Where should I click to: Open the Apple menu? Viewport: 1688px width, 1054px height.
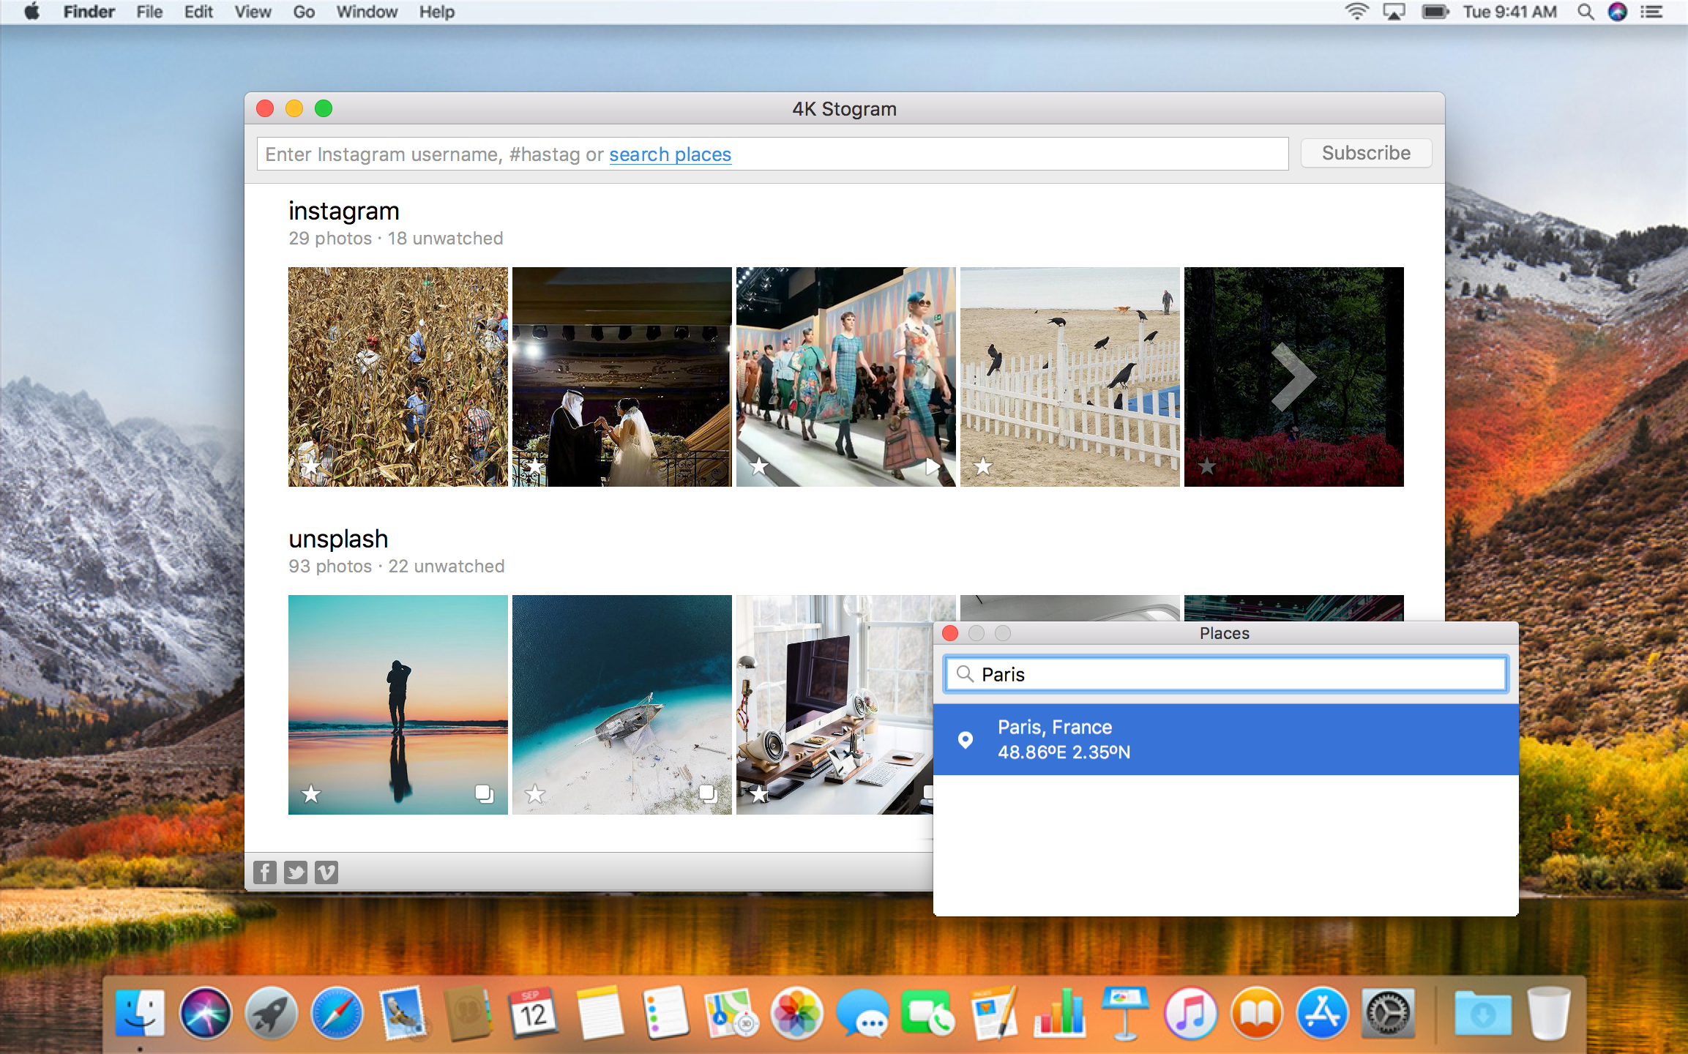click(x=32, y=12)
